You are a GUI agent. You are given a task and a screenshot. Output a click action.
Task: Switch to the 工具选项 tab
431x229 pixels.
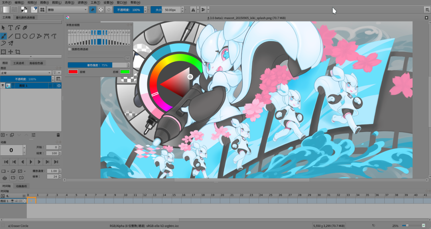pos(19,63)
